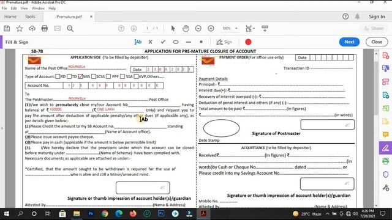Switch to the Home tab
Image resolution: width=392 pixels, height=220 pixels.
pyautogui.click(x=10, y=16)
